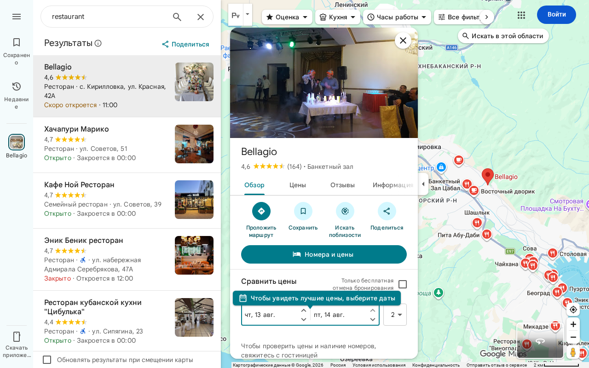Open the Часы работы hours dropdown

point(397,17)
